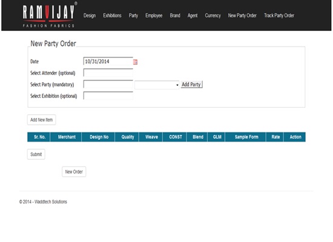Submit the party order form

(36, 154)
